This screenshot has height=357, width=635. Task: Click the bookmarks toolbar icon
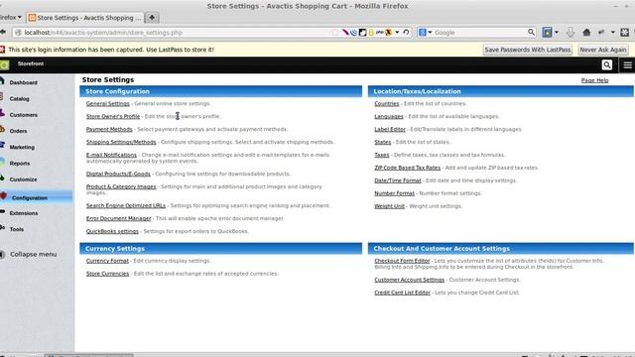coord(547,33)
